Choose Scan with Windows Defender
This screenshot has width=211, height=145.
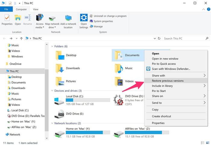[x=176, y=69]
